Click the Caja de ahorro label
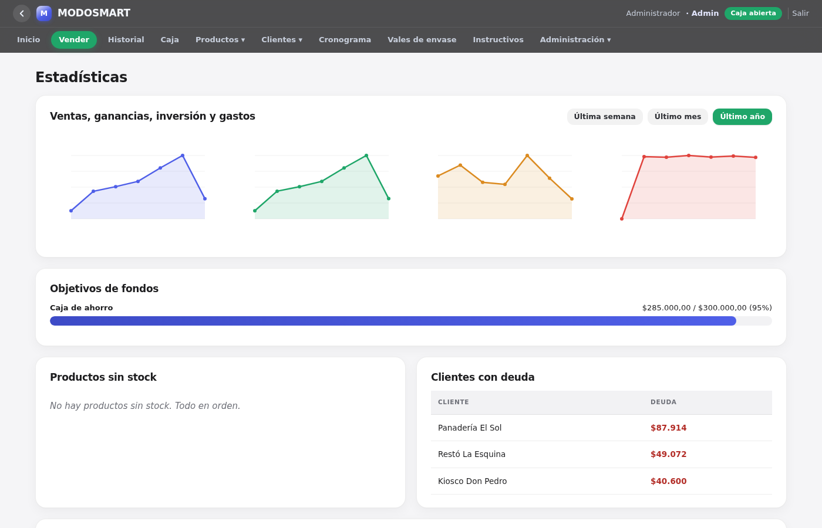The width and height of the screenshot is (822, 528). (82, 308)
